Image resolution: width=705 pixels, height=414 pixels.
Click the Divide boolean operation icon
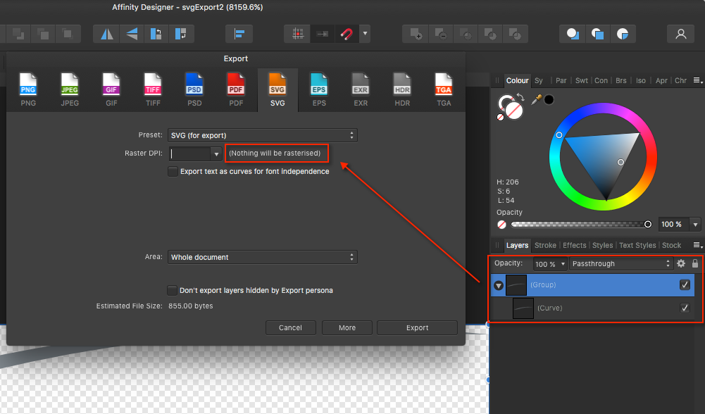(x=515, y=34)
